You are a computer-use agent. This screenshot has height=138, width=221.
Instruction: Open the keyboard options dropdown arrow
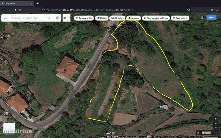tap(69, 18)
